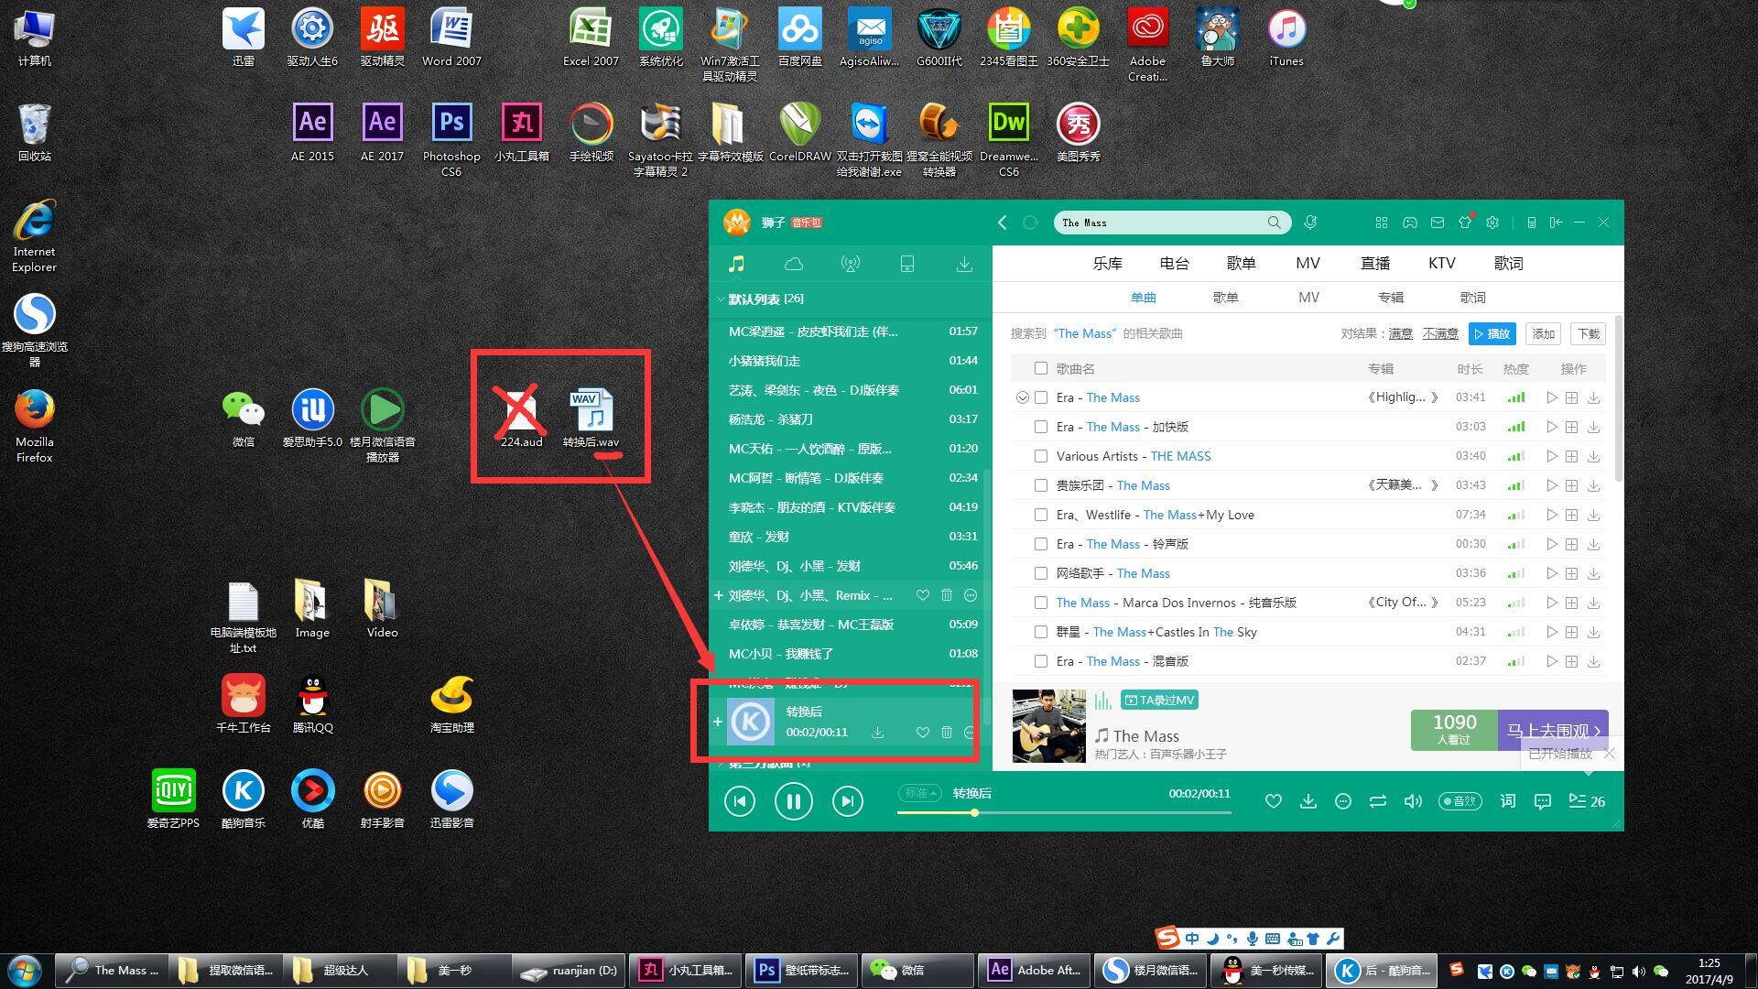Open the cloud music tab icon
The width and height of the screenshot is (1758, 989).
[794, 265]
